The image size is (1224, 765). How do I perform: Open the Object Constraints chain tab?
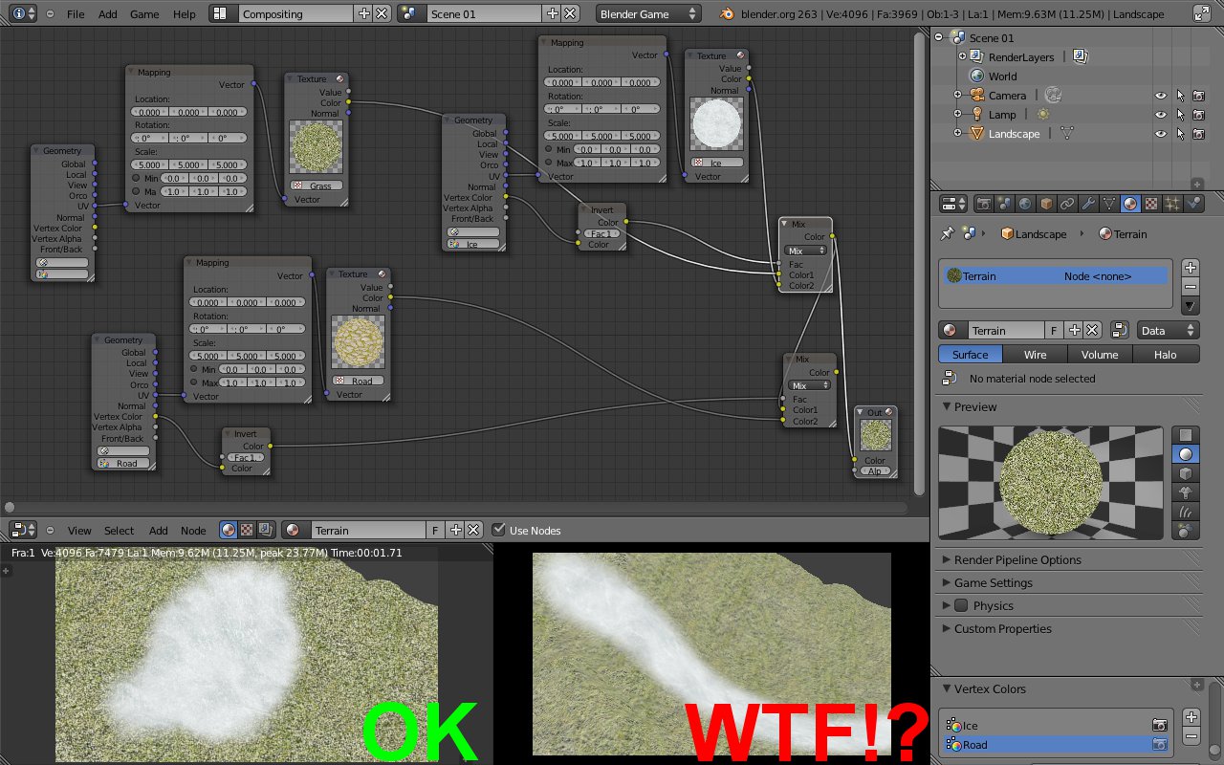[1067, 204]
